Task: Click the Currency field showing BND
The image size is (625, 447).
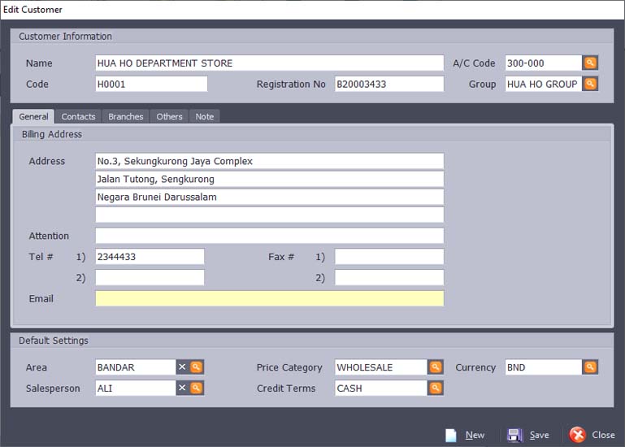Action: (x=543, y=367)
